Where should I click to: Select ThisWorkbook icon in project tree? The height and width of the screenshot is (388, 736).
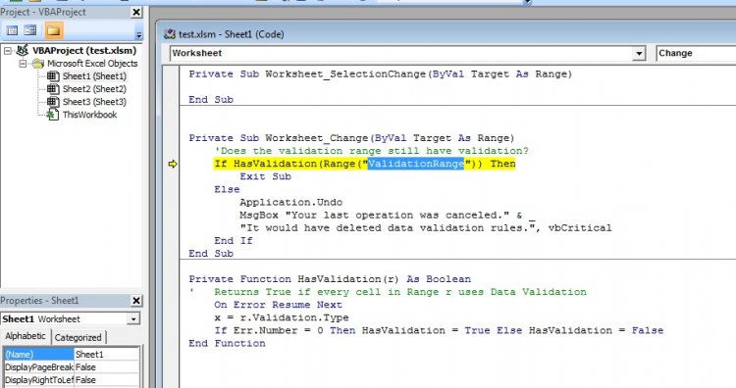pos(53,115)
